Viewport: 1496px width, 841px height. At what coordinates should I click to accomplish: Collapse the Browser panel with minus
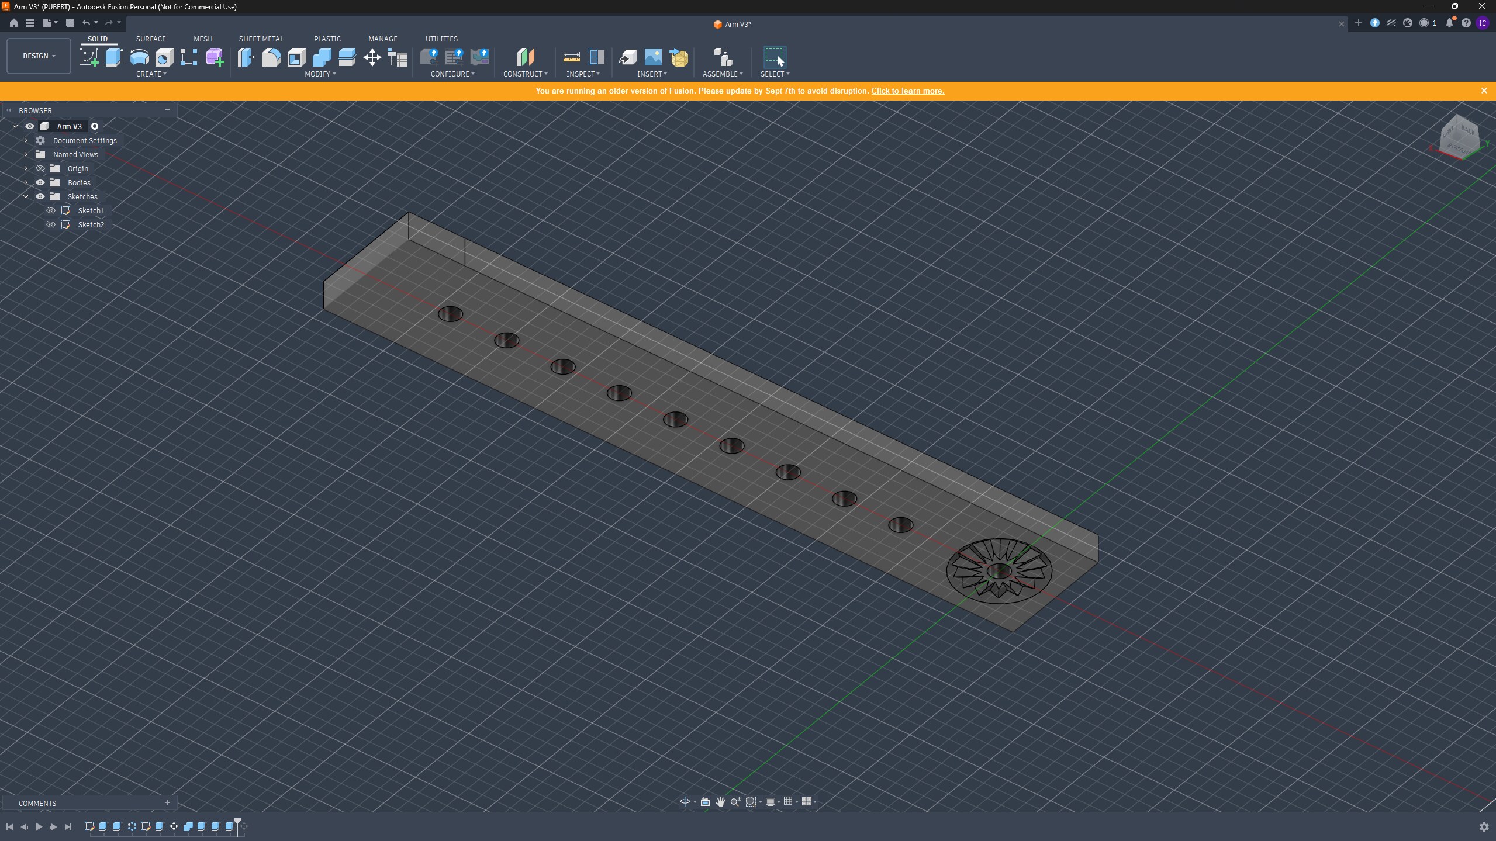tap(168, 110)
